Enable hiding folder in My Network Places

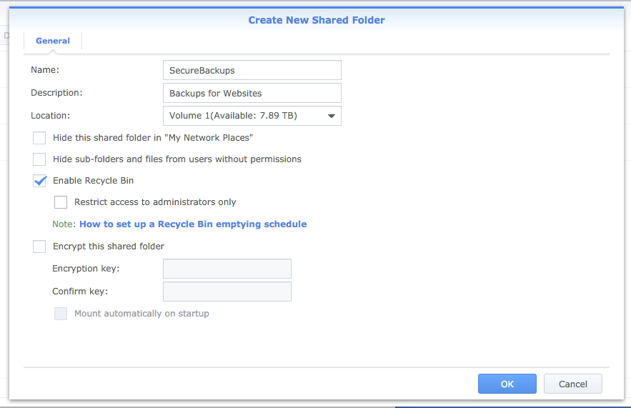click(x=39, y=138)
